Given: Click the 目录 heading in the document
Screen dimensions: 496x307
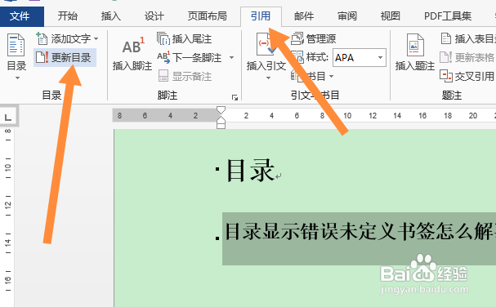Looking at the screenshot, I should (x=250, y=171).
